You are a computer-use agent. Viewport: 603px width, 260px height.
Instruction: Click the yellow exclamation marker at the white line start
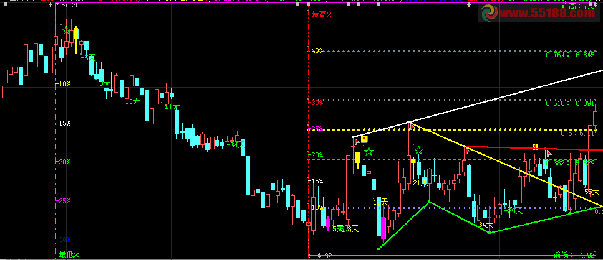[364, 139]
